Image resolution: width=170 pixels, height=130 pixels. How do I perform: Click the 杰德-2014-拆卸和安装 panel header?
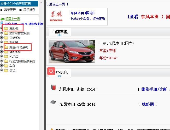tap(19, 4)
